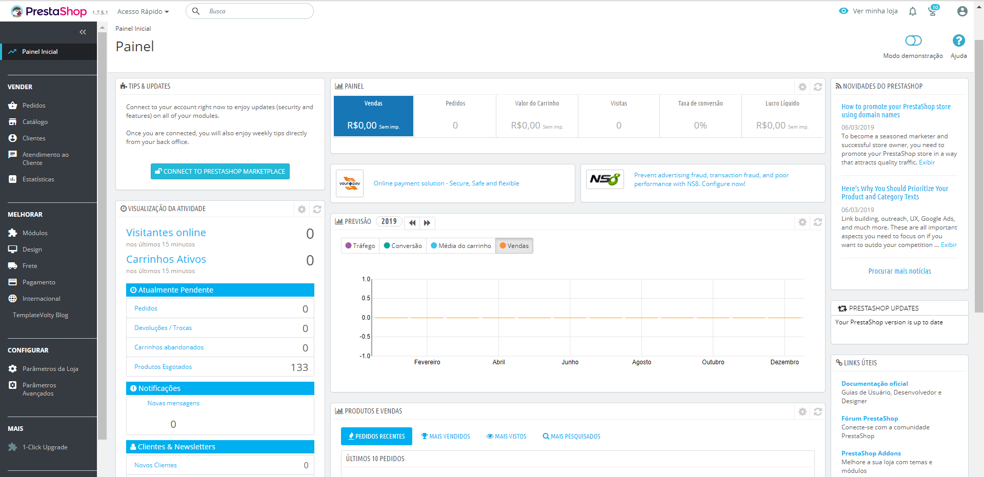Open TemplateVolty Blog in sidebar
The height and width of the screenshot is (477, 984).
(x=41, y=315)
